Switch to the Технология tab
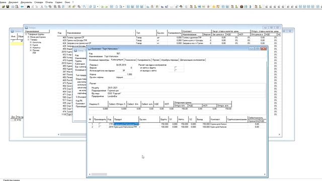 point(130,60)
